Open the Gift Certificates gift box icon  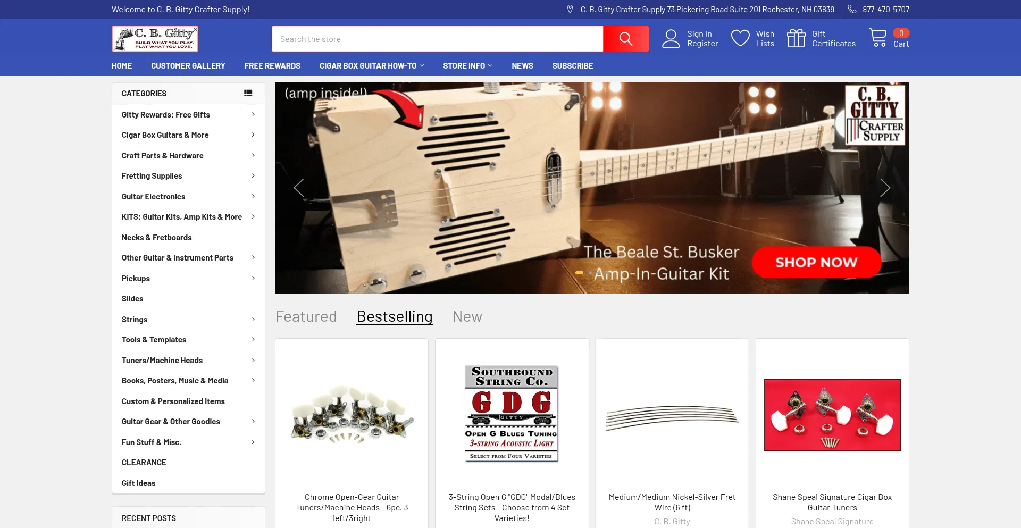(796, 38)
